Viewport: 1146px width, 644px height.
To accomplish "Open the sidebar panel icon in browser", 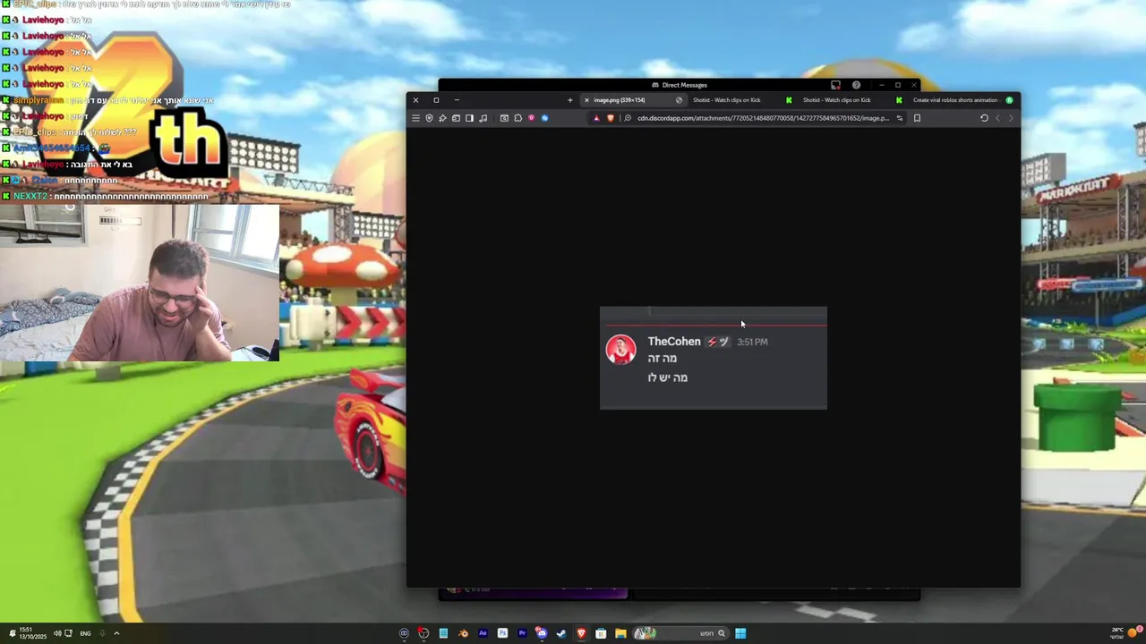I will (469, 118).
